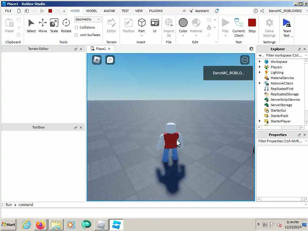Open the notifications bell
The width and height of the screenshot is (308, 231).
[x=217, y=11]
